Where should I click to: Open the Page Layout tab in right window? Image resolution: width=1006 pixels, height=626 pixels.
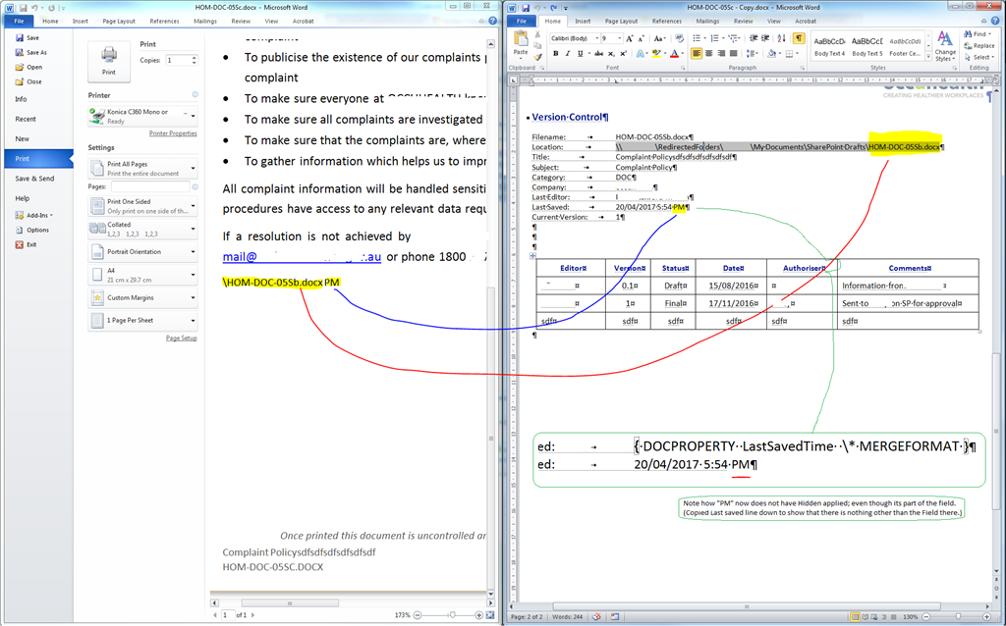(x=621, y=22)
